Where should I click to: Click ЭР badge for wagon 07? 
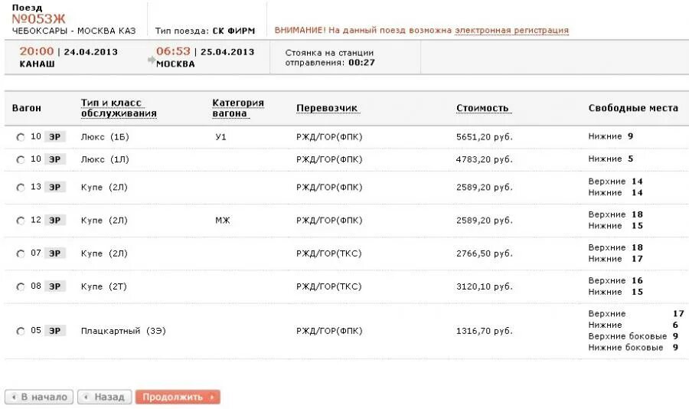pyautogui.click(x=55, y=253)
